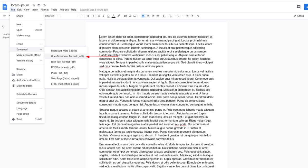Image resolution: width=308 pixels, height=168 pixels.
Task: Open the highlight color tool
Action: point(119,16)
